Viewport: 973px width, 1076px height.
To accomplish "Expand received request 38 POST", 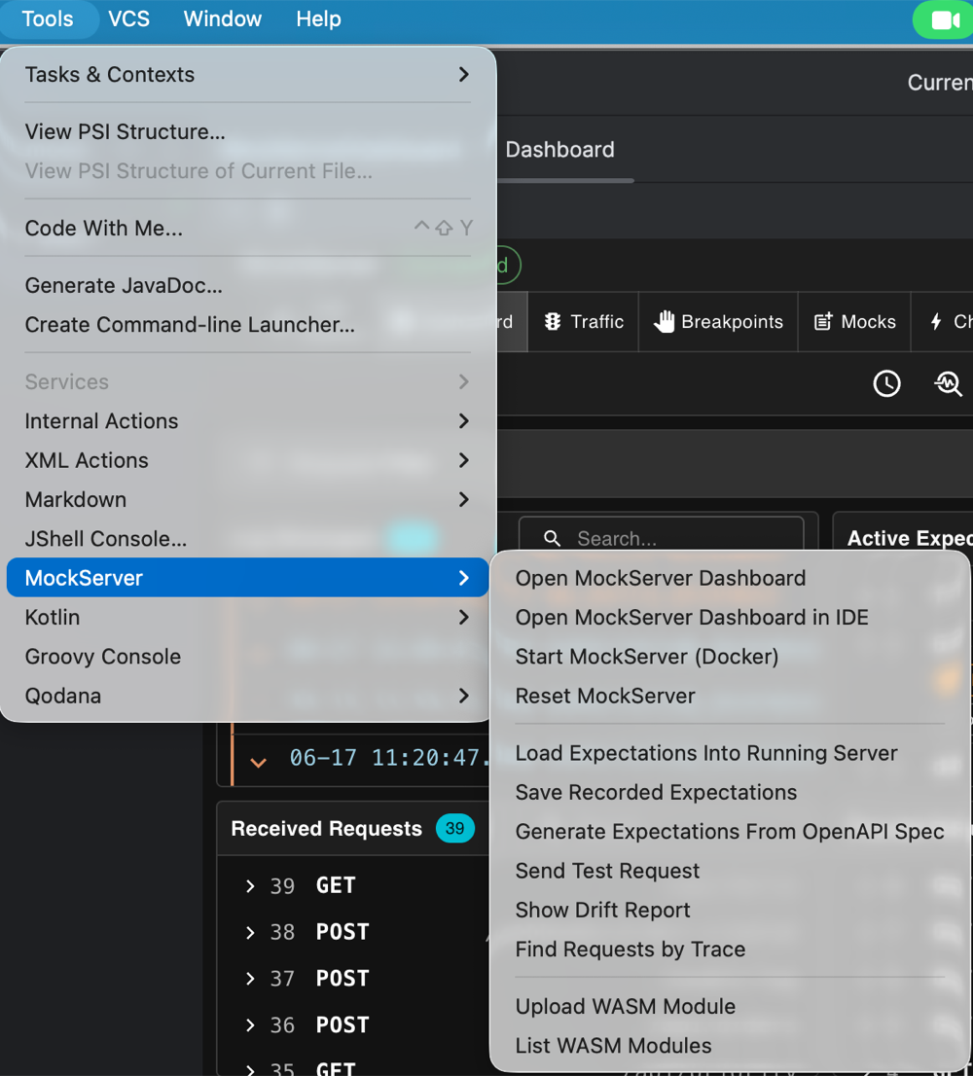I will 250,933.
